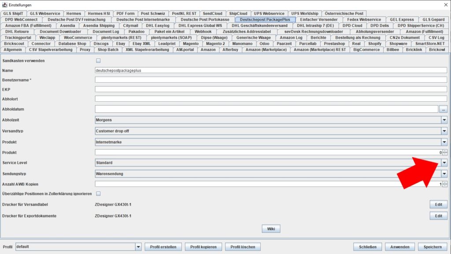Focus the Name field containing deutschepostpackageplus
Viewport: 451px width, 254px height.
[271, 70]
